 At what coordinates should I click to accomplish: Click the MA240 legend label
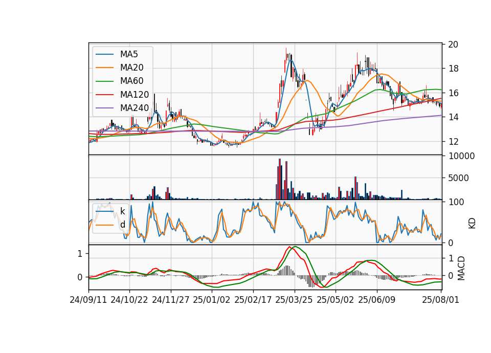[x=135, y=108]
